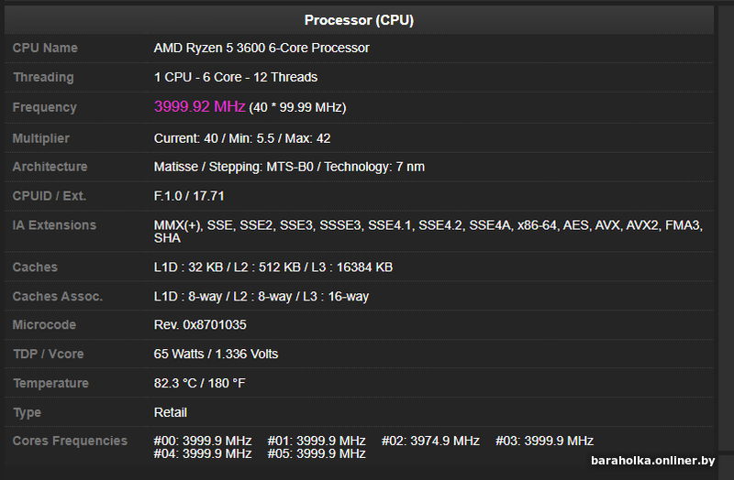Screen dimensions: 734x480
Task: Click core #04: 3999.9 MHz entry
Action: [203, 453]
